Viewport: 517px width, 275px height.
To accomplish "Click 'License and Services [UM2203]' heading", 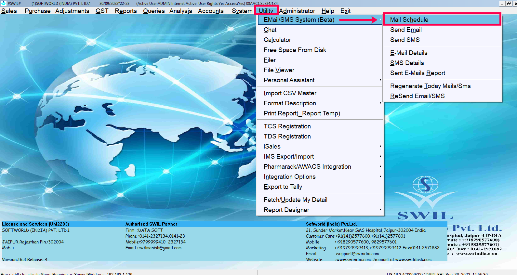I will (x=35, y=224).
